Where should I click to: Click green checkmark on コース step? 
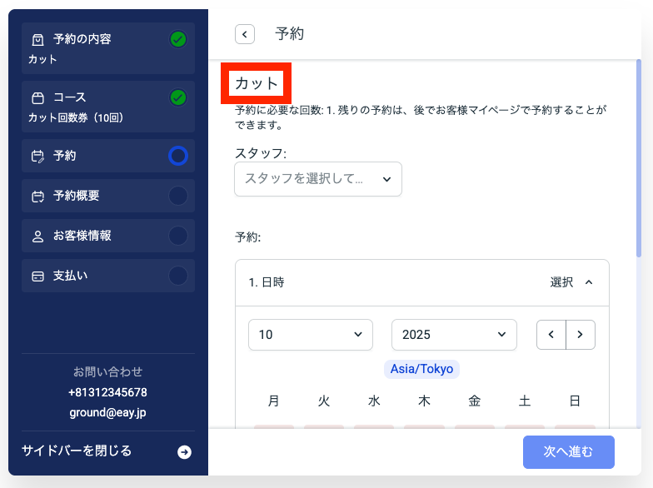click(x=177, y=97)
